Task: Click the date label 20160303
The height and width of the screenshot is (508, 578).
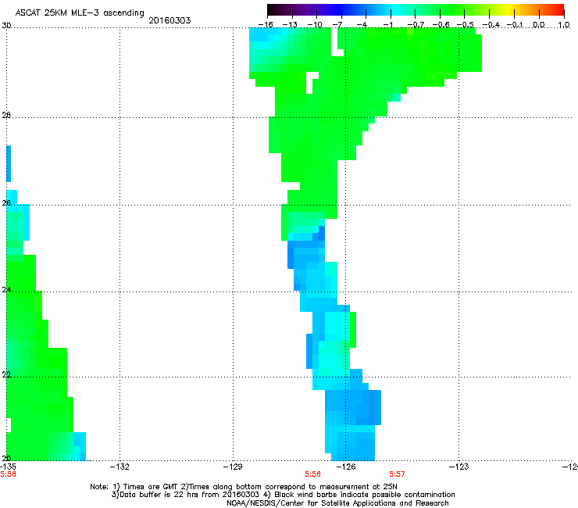Action: click(169, 20)
